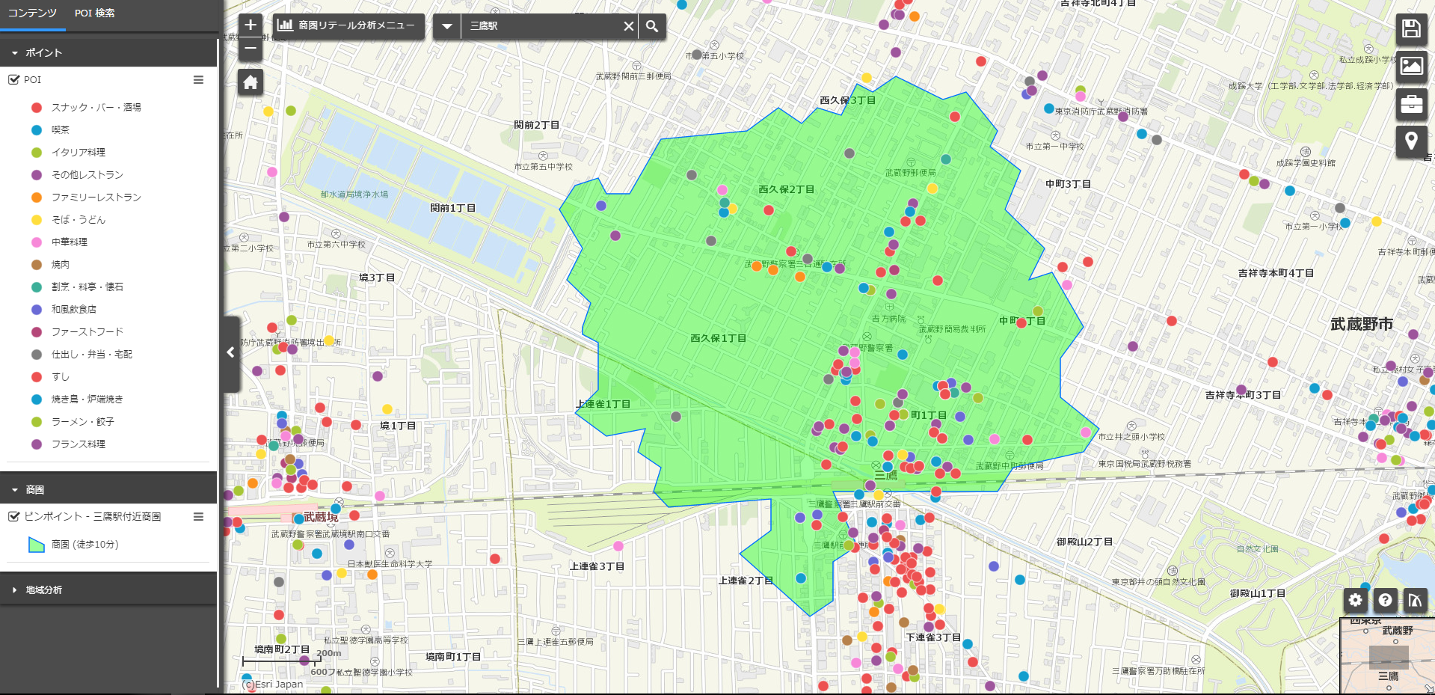
Task: Open the settings gear icon
Action: pyautogui.click(x=1355, y=600)
